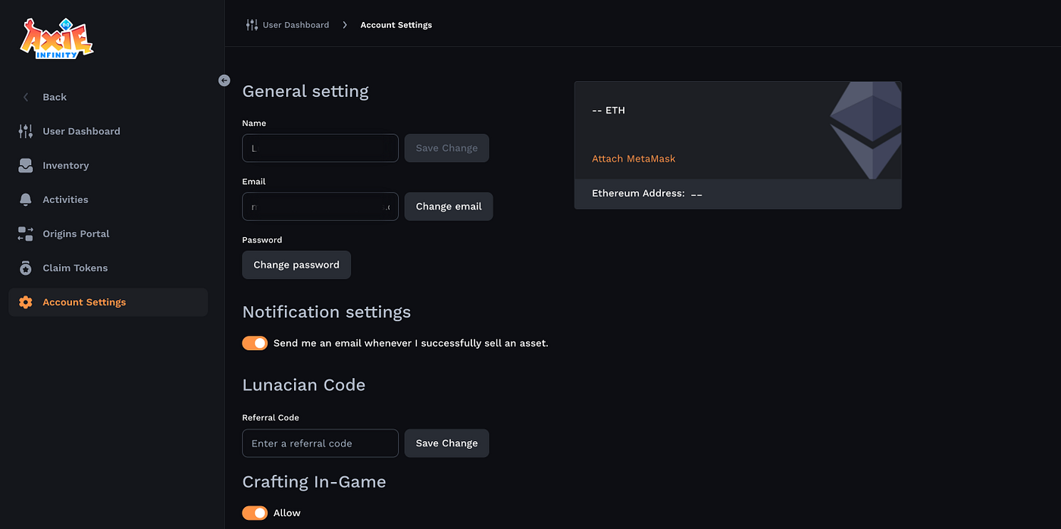Click Change email next to the email field
1061x529 pixels.
(x=448, y=205)
